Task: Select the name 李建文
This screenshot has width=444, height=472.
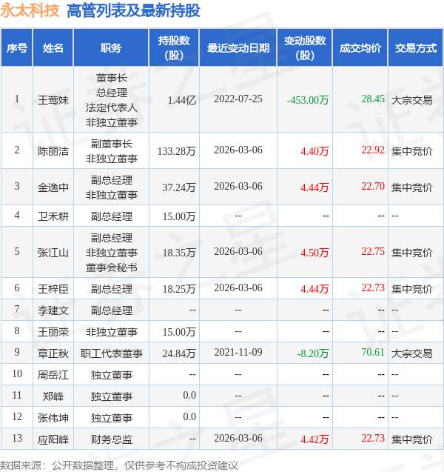Action: 53,310
